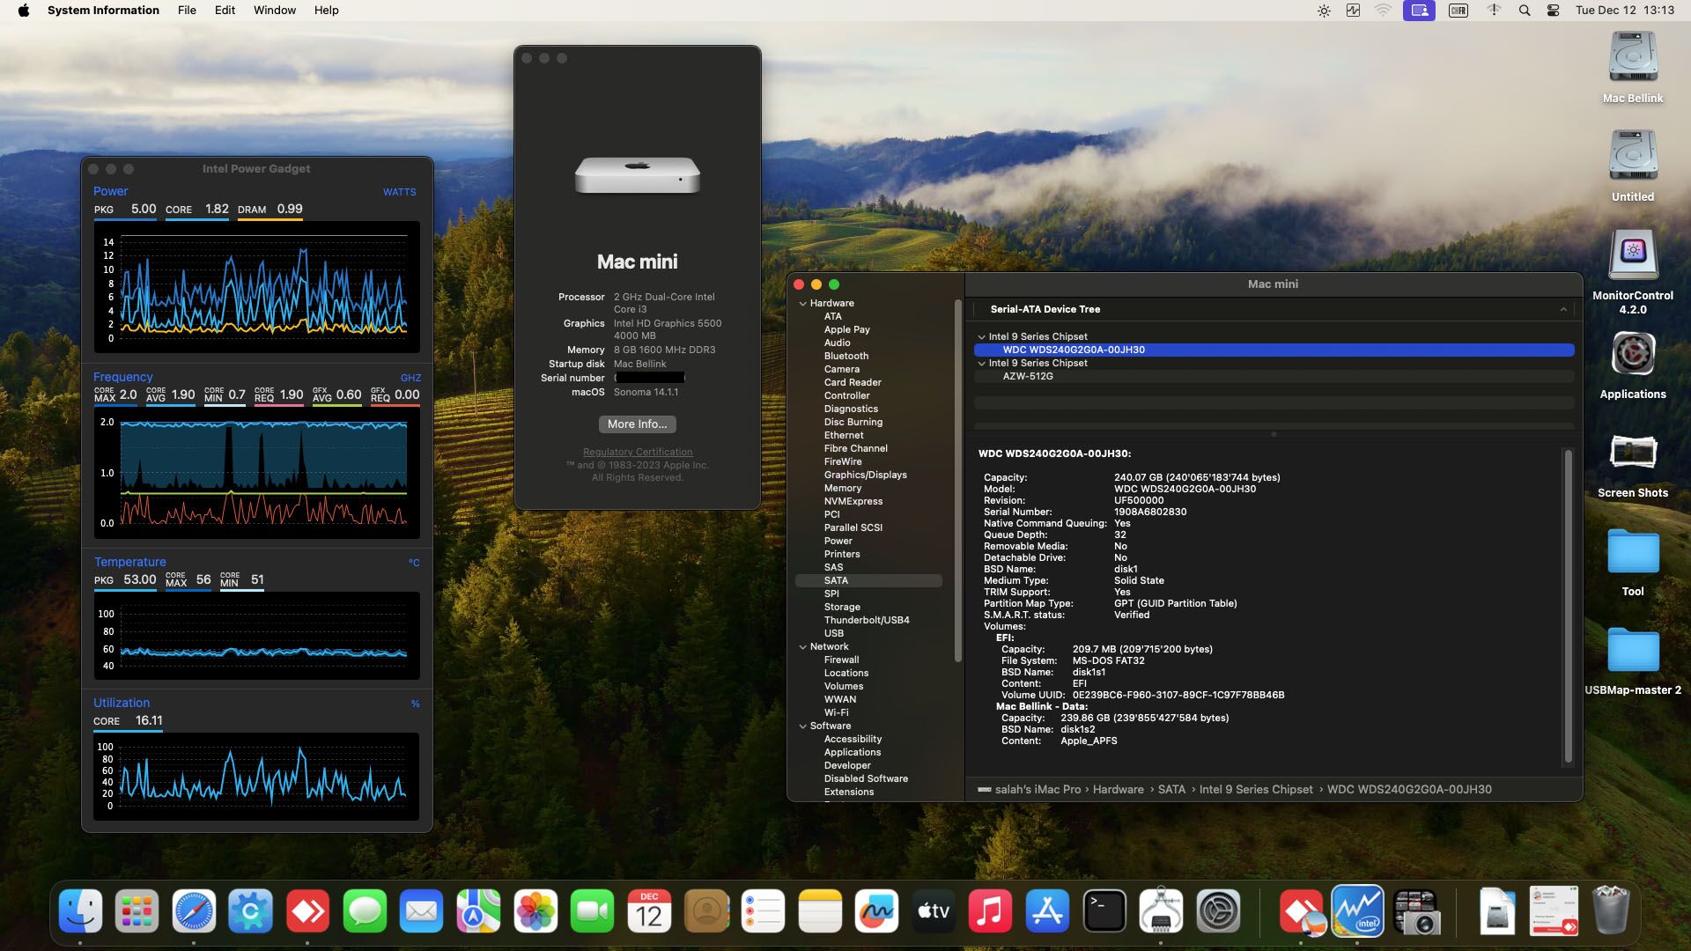
Task: Open USBMap-master 2 folder on desktop
Action: pyautogui.click(x=1633, y=650)
